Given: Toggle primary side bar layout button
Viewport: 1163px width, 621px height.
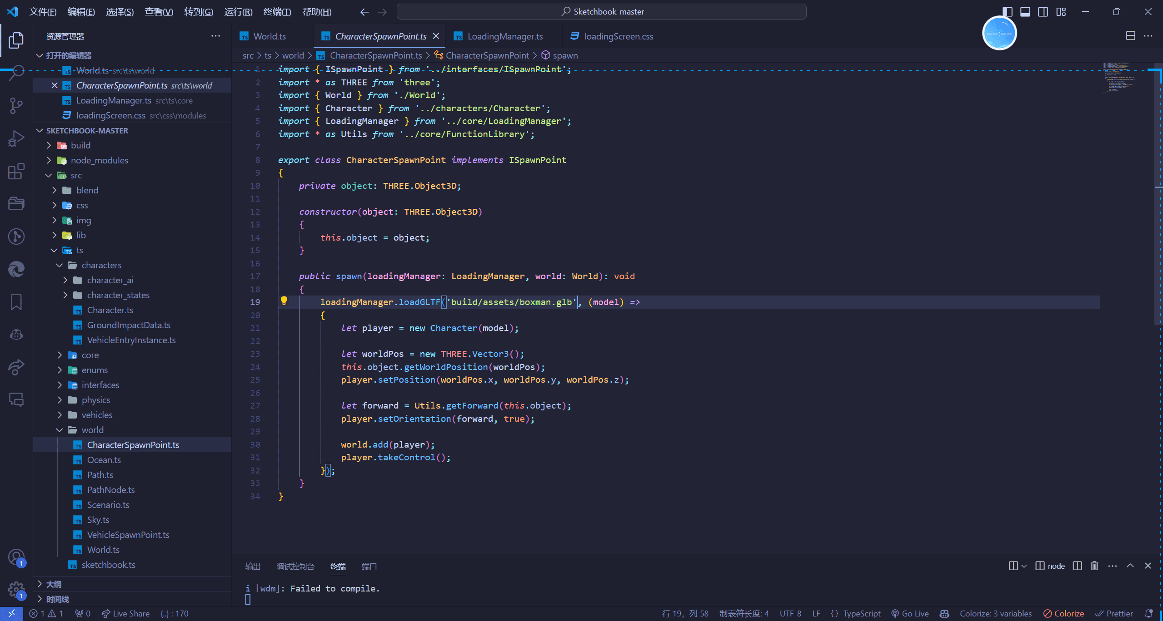Looking at the screenshot, I should coord(1007,12).
